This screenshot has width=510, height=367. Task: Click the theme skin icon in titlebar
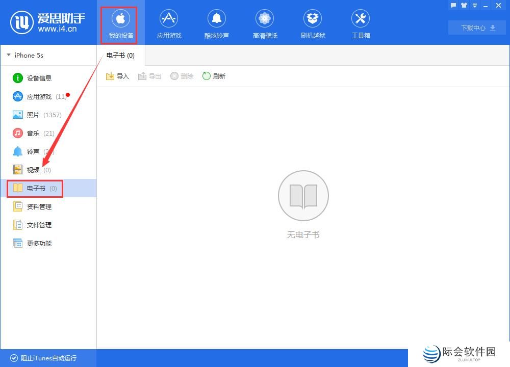[464, 5]
